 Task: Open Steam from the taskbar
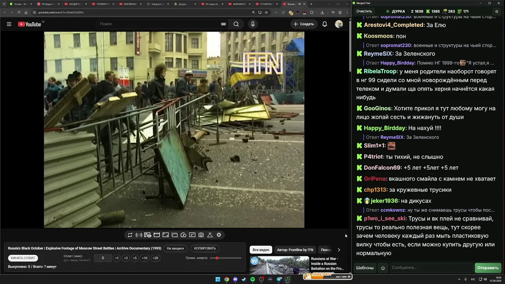tap(244, 280)
